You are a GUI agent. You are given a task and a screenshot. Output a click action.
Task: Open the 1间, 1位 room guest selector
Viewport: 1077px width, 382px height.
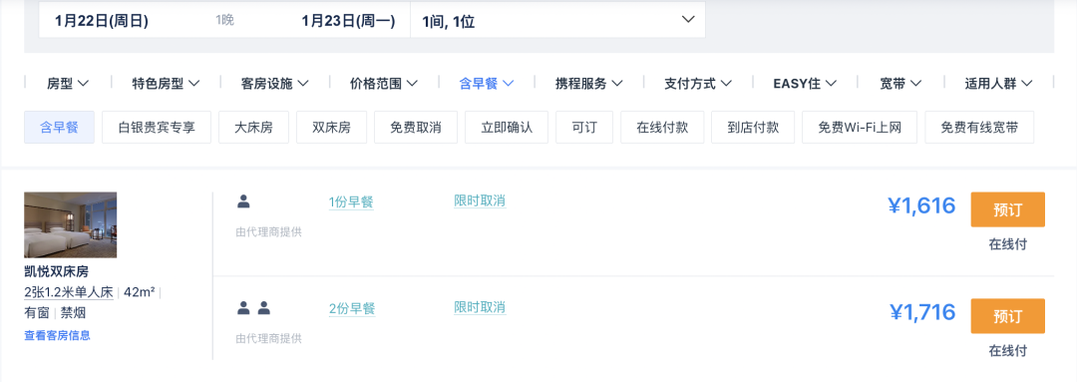(557, 21)
